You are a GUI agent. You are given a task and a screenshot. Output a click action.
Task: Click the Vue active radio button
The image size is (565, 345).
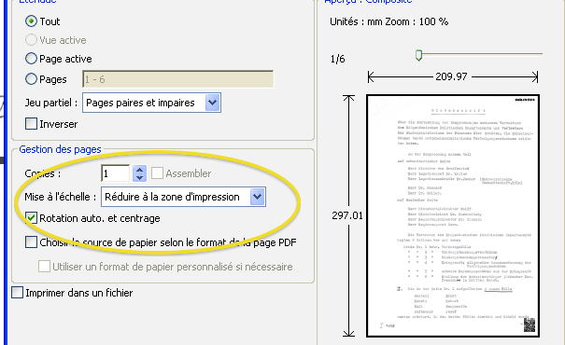point(32,39)
